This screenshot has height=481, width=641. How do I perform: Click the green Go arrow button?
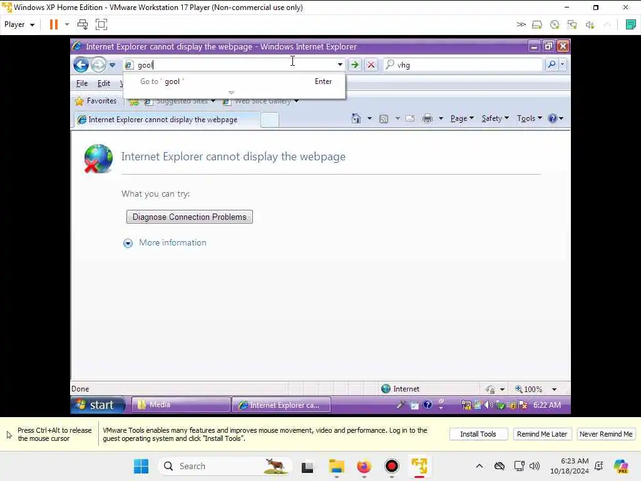coord(355,65)
